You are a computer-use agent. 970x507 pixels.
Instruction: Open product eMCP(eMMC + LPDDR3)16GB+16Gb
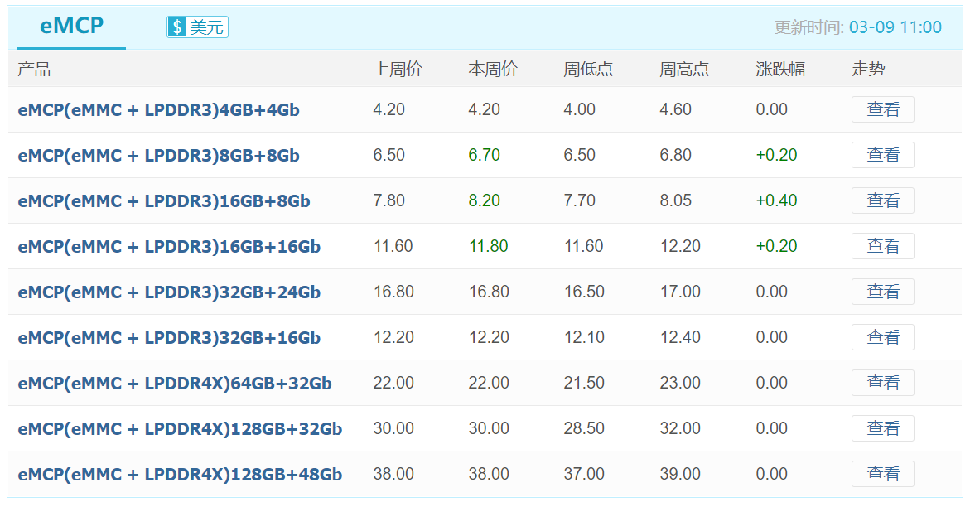[169, 246]
